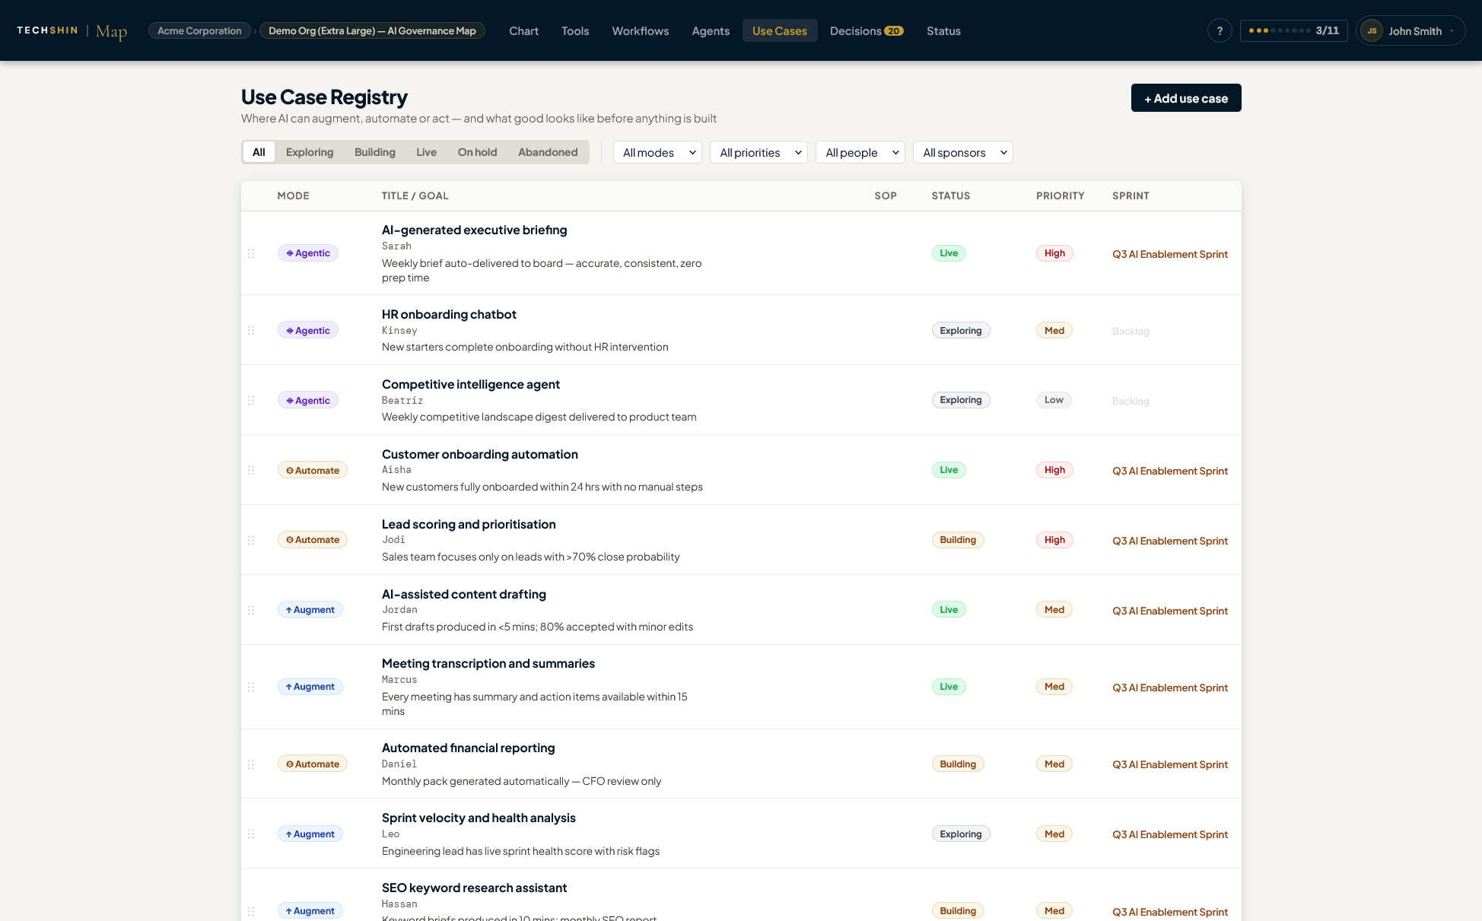Viewport: 1482px width, 921px height.
Task: Filter by Abandoned status
Action: click(x=548, y=152)
